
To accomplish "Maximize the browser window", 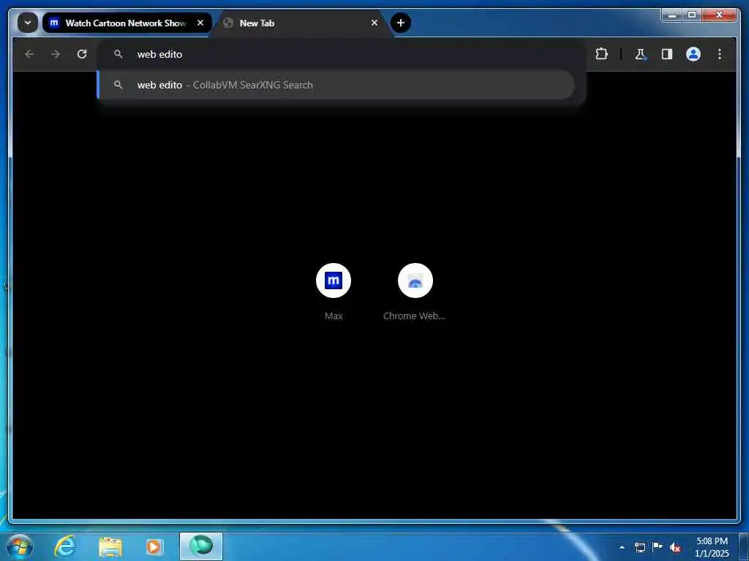I will click(692, 15).
